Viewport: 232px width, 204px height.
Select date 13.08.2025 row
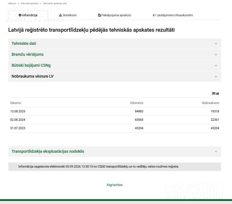tap(114, 111)
